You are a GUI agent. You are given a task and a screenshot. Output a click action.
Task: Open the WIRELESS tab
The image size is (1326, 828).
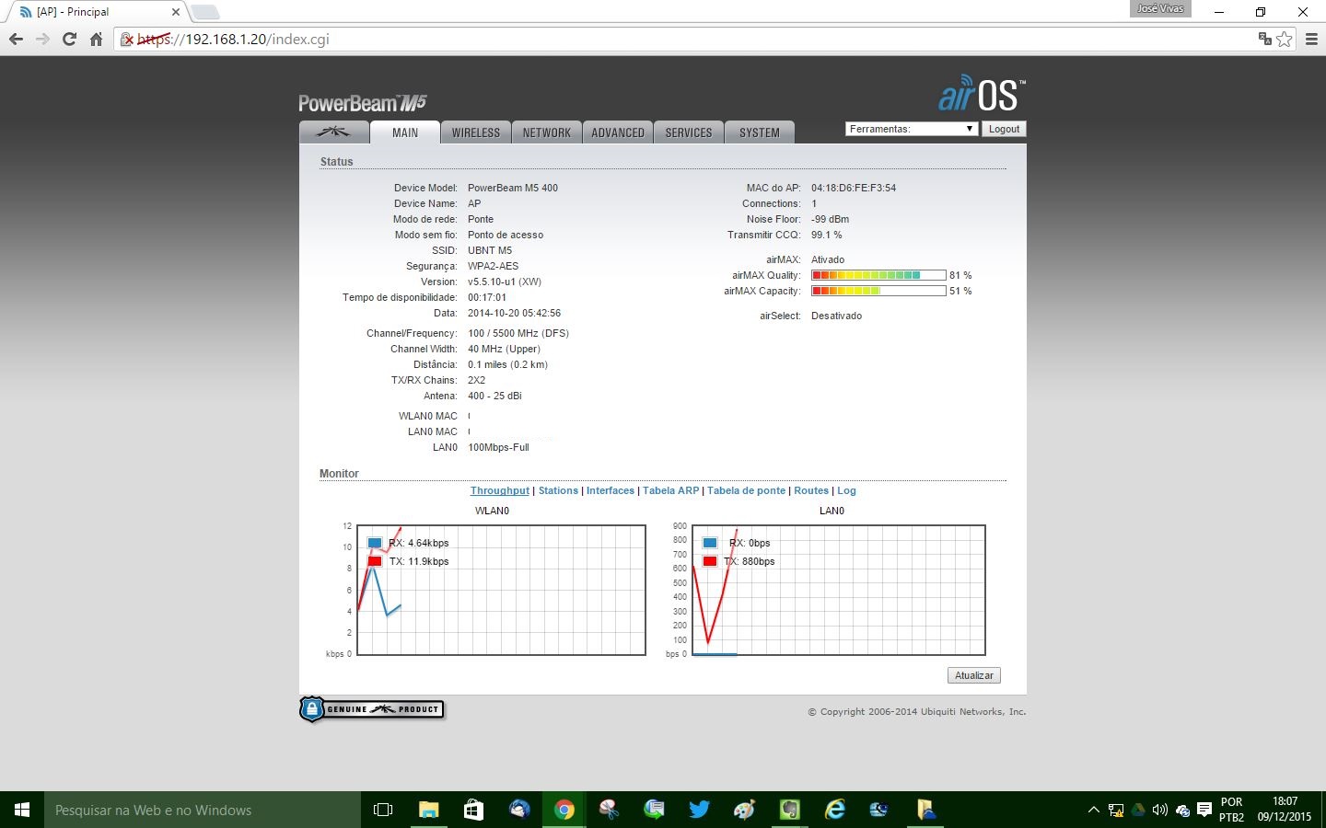pyautogui.click(x=476, y=132)
